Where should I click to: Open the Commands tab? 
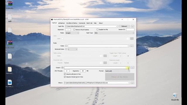(82, 23)
